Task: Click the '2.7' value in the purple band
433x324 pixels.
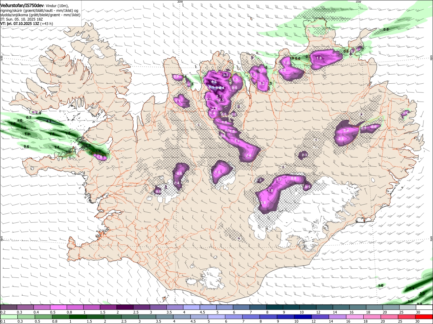Action: (219, 97)
